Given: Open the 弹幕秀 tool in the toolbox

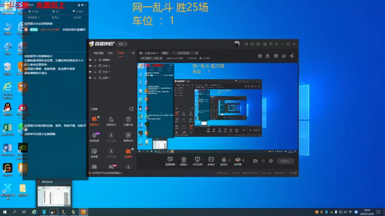Looking at the screenshot, I should [128, 153].
